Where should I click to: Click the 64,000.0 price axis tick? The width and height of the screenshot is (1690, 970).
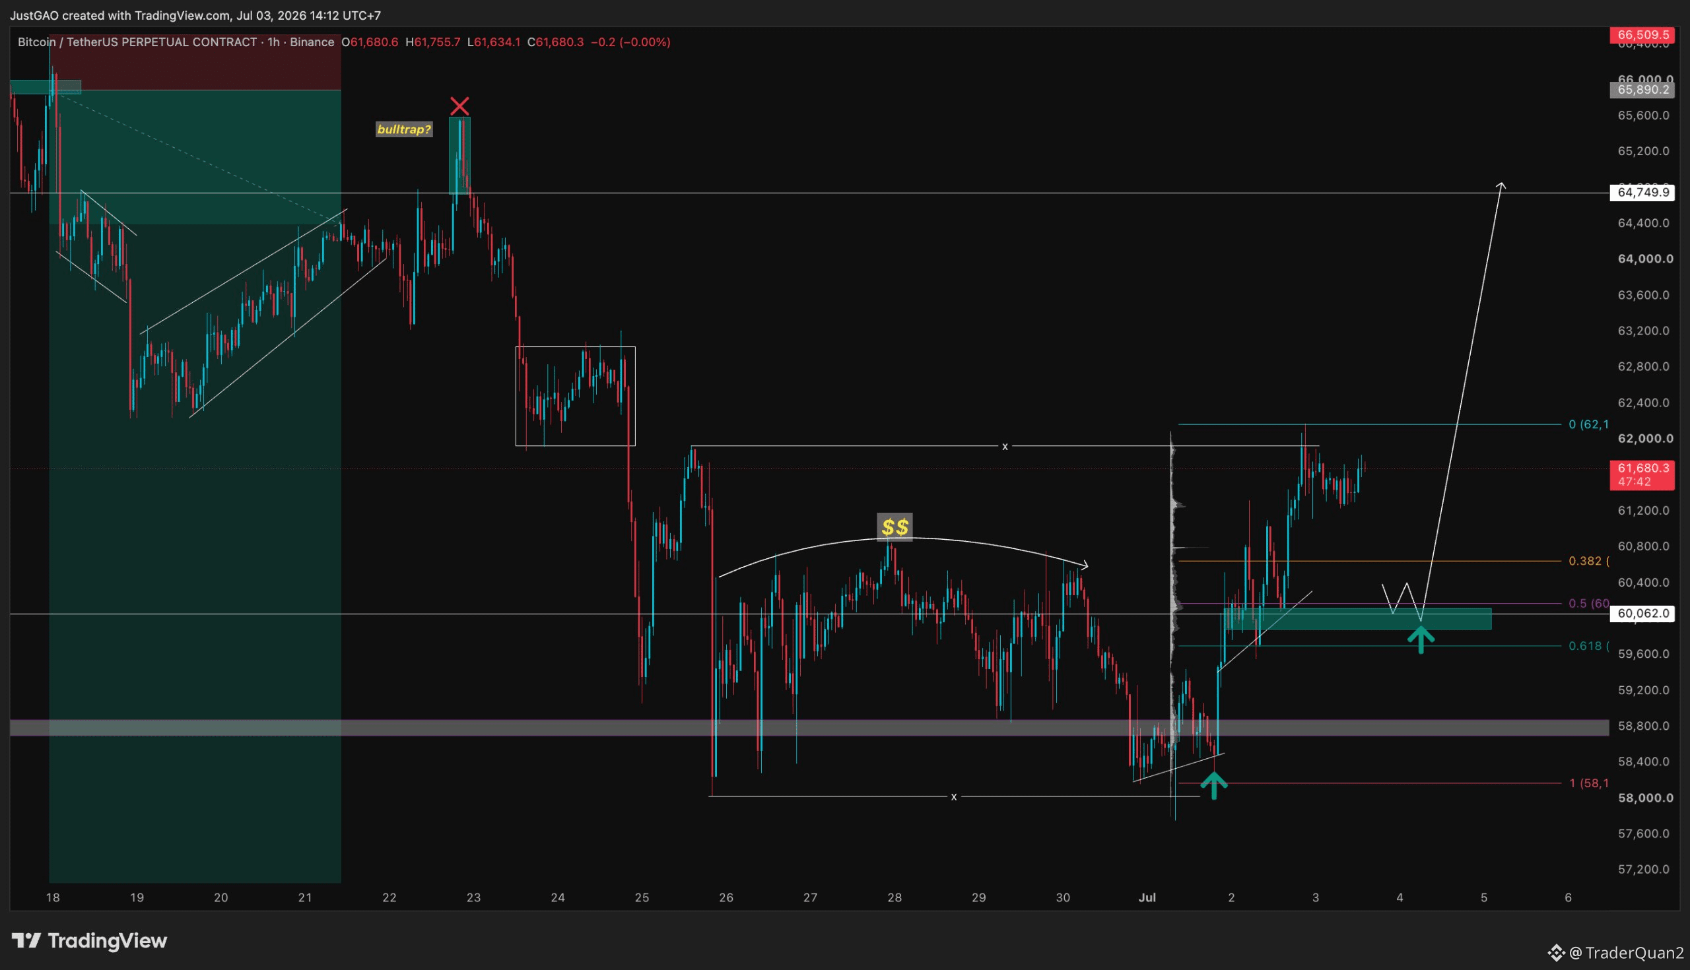pos(1645,259)
